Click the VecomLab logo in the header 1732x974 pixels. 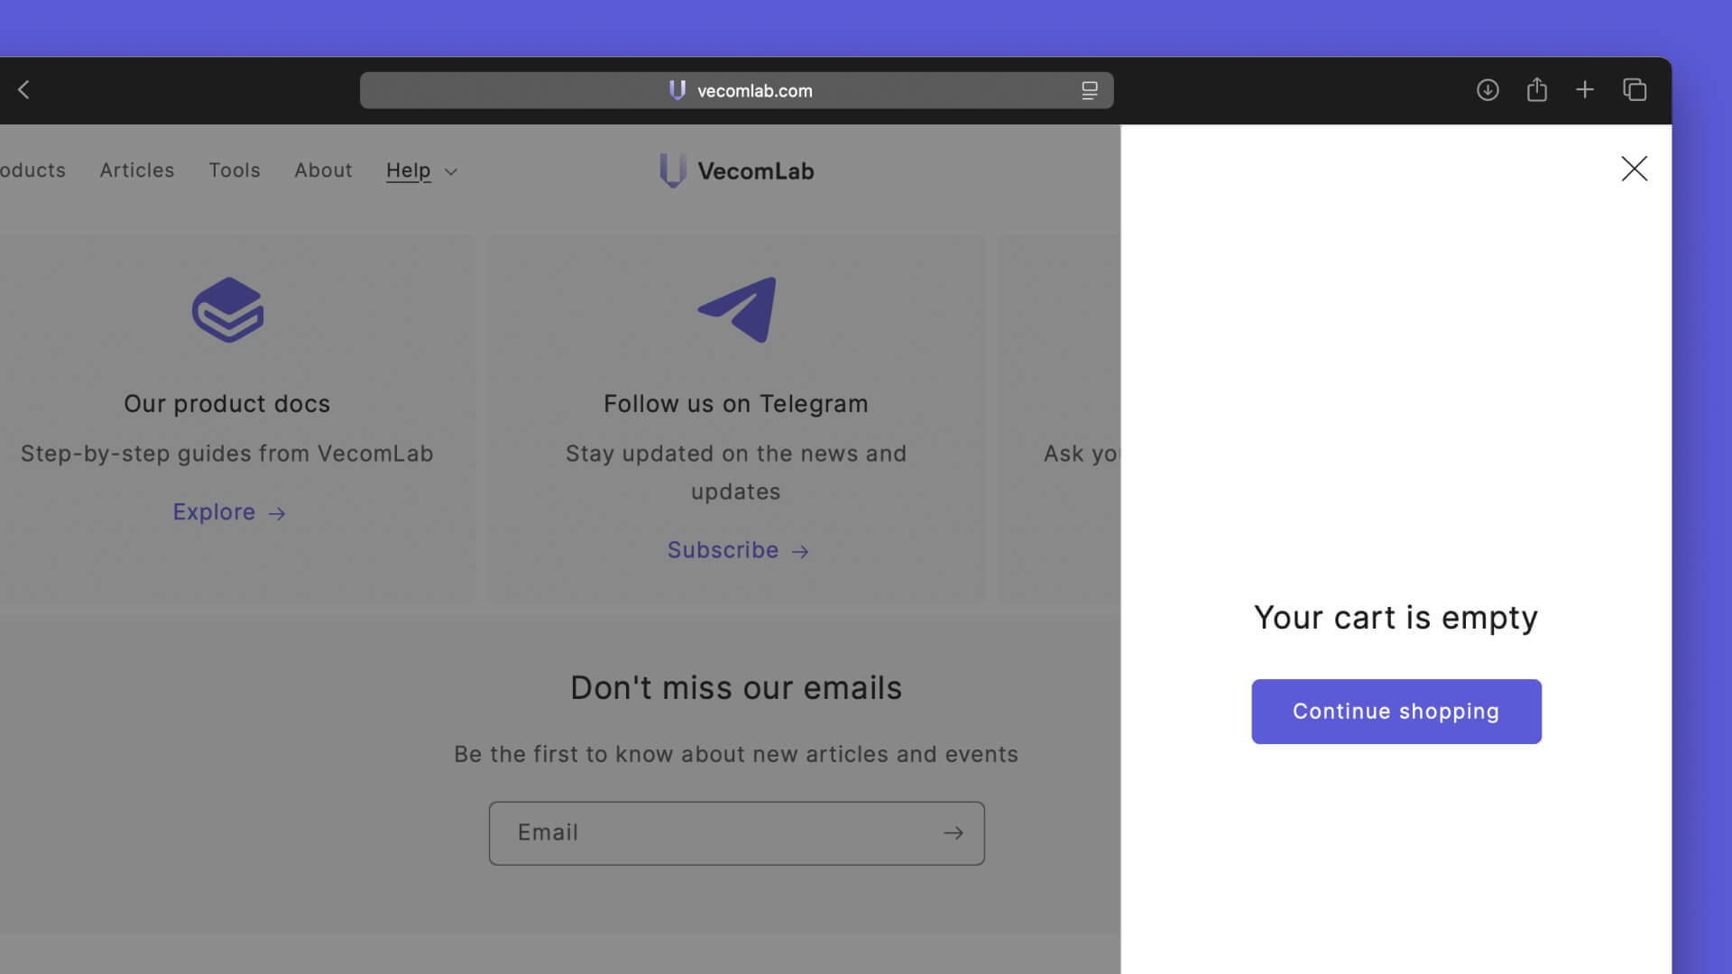click(737, 170)
